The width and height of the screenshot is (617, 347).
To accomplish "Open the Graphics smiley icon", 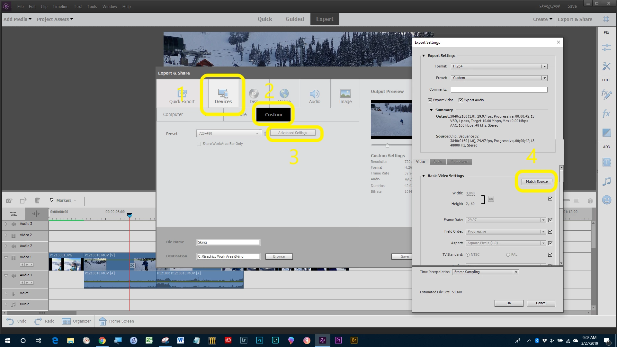I will tap(606, 200).
